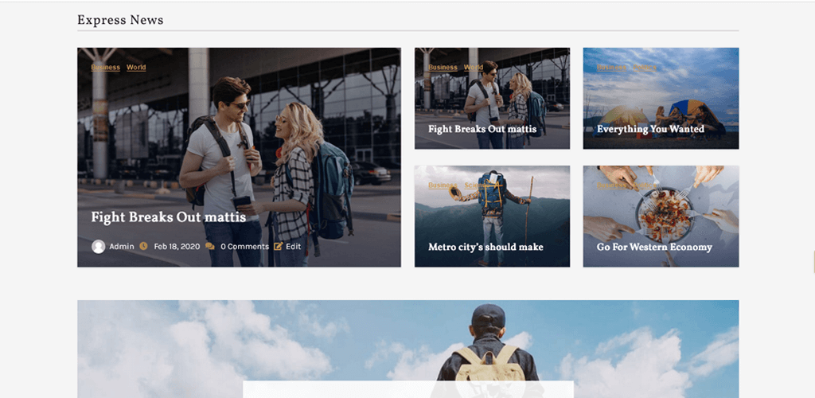
Task: Open small card headline Fight Breaks Out mattis
Action: 482,129
